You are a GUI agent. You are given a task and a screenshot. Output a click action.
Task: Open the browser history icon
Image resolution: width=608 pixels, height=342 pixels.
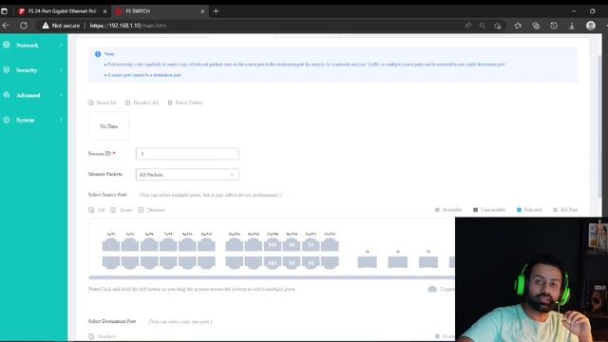coord(554,26)
